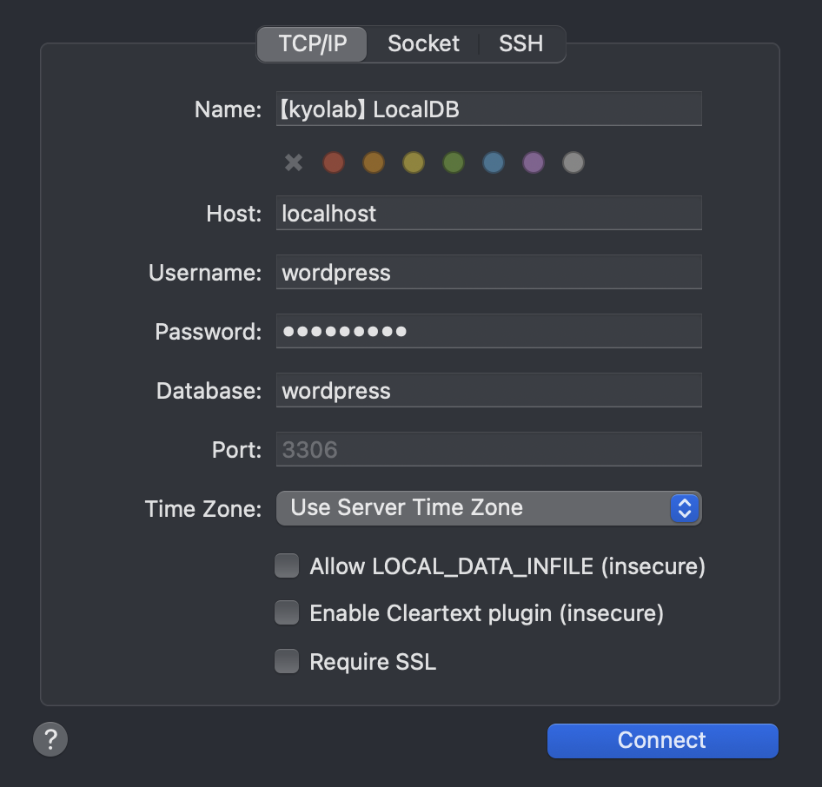
Task: Click the Connect button
Action: (663, 740)
